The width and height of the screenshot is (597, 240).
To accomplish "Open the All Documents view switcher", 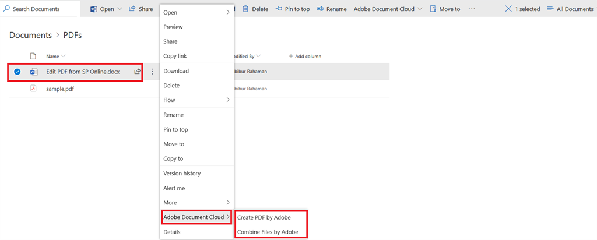I will [570, 9].
